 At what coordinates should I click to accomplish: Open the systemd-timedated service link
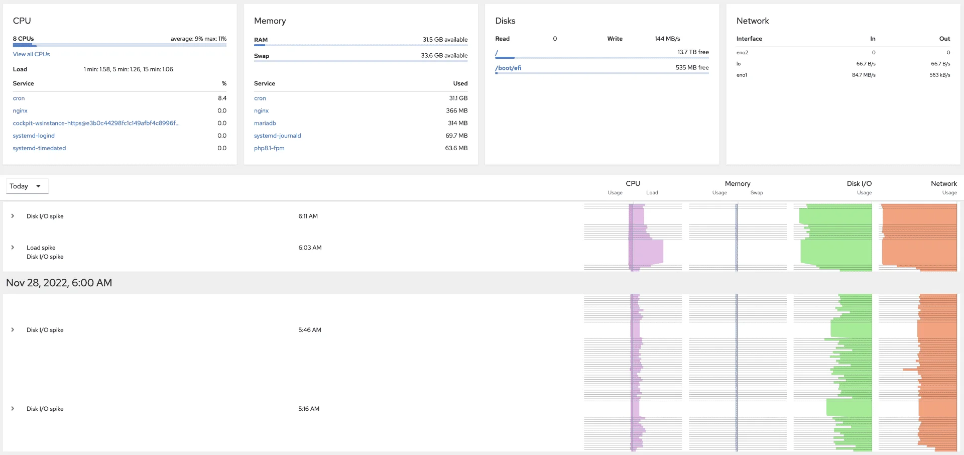(39, 149)
